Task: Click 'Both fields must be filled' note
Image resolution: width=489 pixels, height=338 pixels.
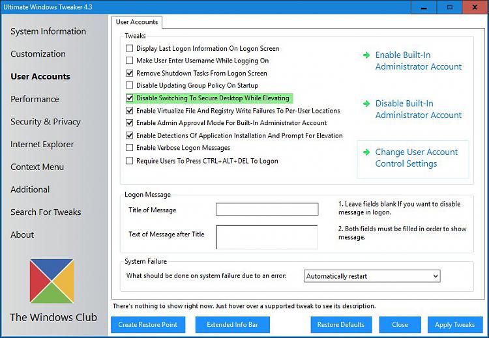Action: tap(402, 232)
